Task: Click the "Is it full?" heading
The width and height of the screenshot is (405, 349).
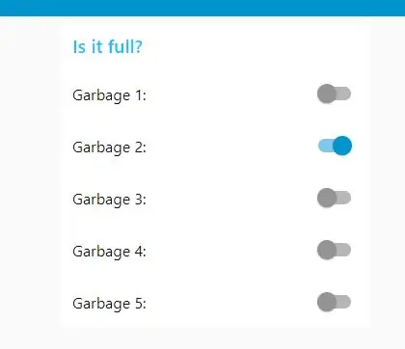Action: pos(107,47)
